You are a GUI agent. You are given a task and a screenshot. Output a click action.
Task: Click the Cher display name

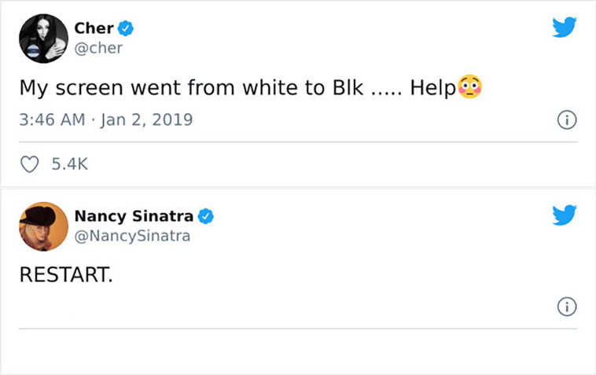pyautogui.click(x=94, y=28)
